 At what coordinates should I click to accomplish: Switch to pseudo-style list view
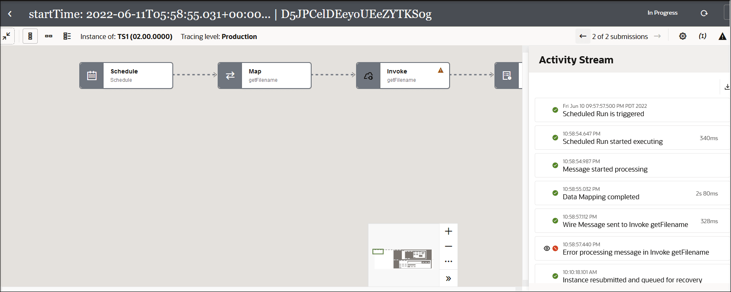[x=67, y=36]
